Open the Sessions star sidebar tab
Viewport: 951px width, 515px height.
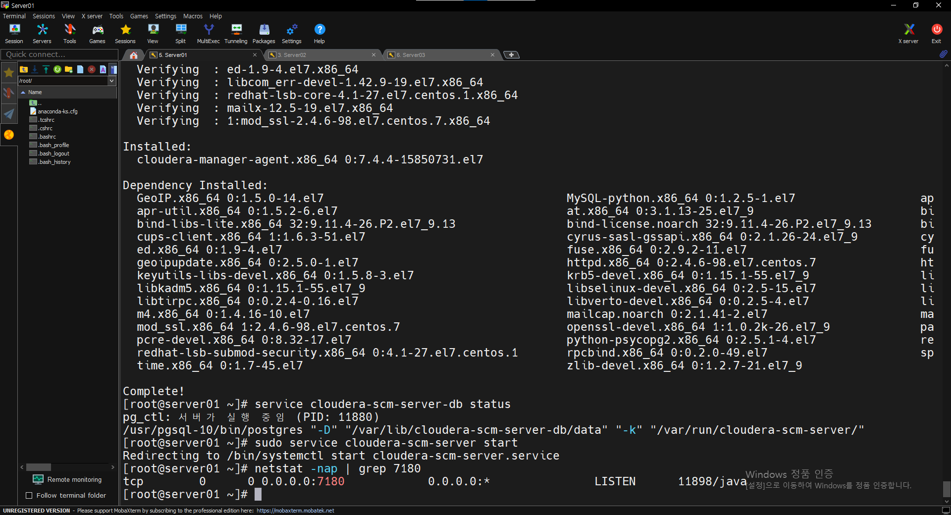(x=9, y=73)
